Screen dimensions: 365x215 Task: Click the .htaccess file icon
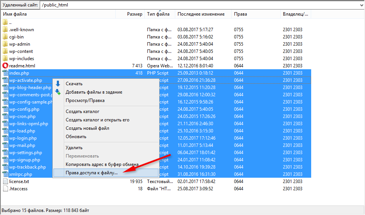coord(5,189)
